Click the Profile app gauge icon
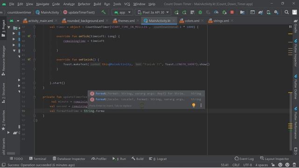The image size is (299, 168). (216, 13)
